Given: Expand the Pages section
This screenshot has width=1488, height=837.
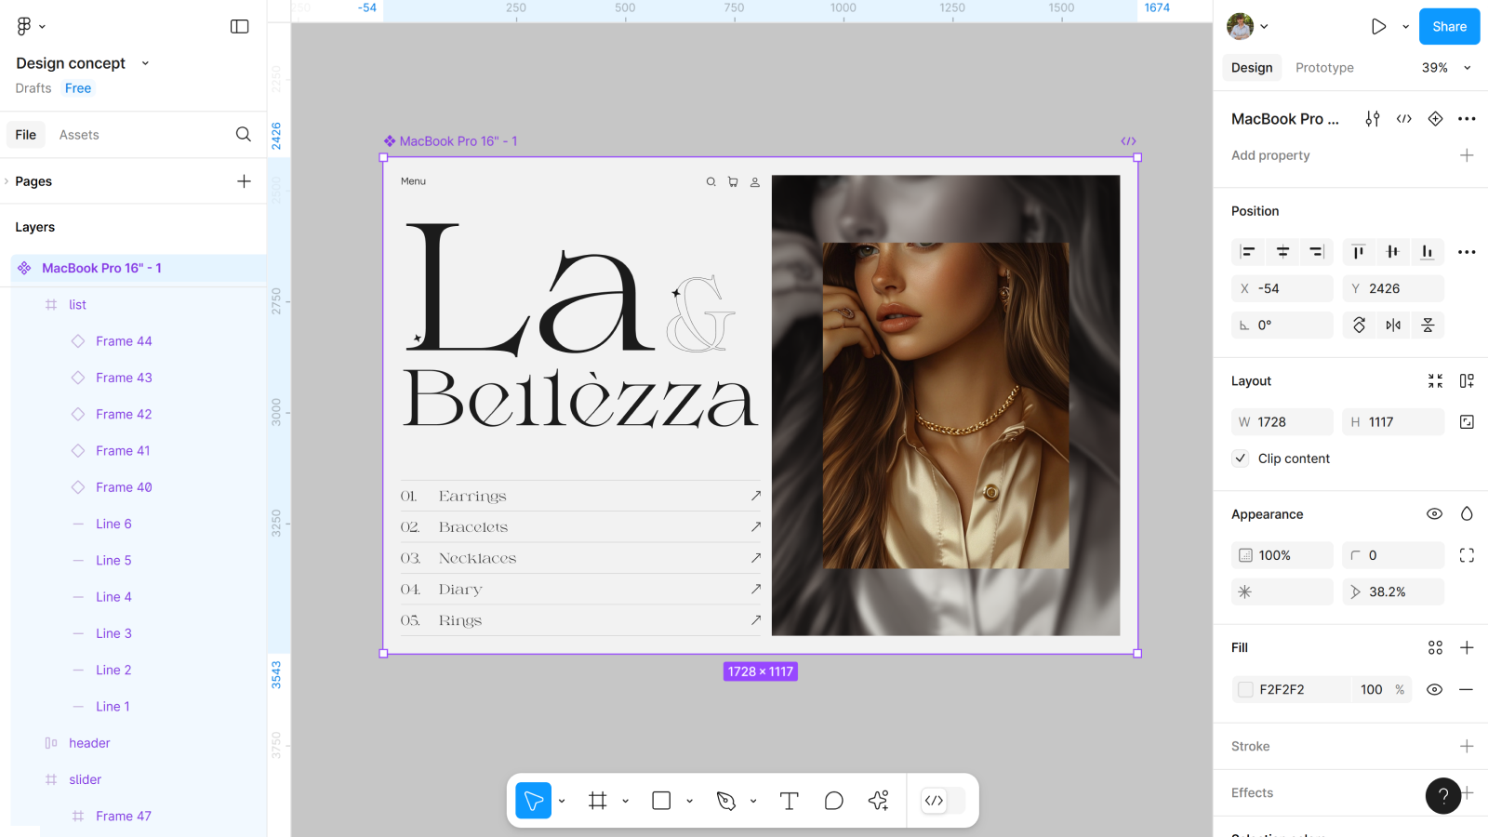Looking at the screenshot, I should point(33,181).
